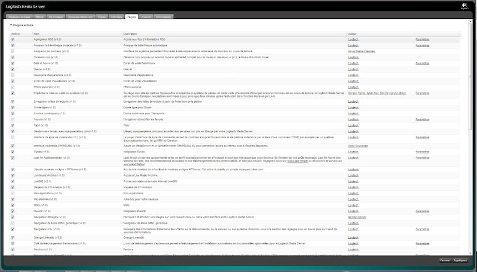Click the Logitech author link for Deezer
This screenshot has width=477, height=272.
353,69
